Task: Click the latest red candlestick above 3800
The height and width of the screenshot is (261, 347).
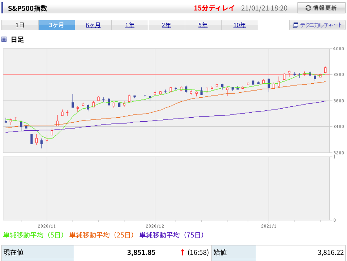Action: coord(325,70)
